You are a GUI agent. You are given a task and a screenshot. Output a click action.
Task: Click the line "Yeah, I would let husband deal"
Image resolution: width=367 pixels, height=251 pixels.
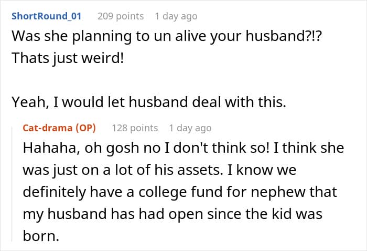coord(149,102)
